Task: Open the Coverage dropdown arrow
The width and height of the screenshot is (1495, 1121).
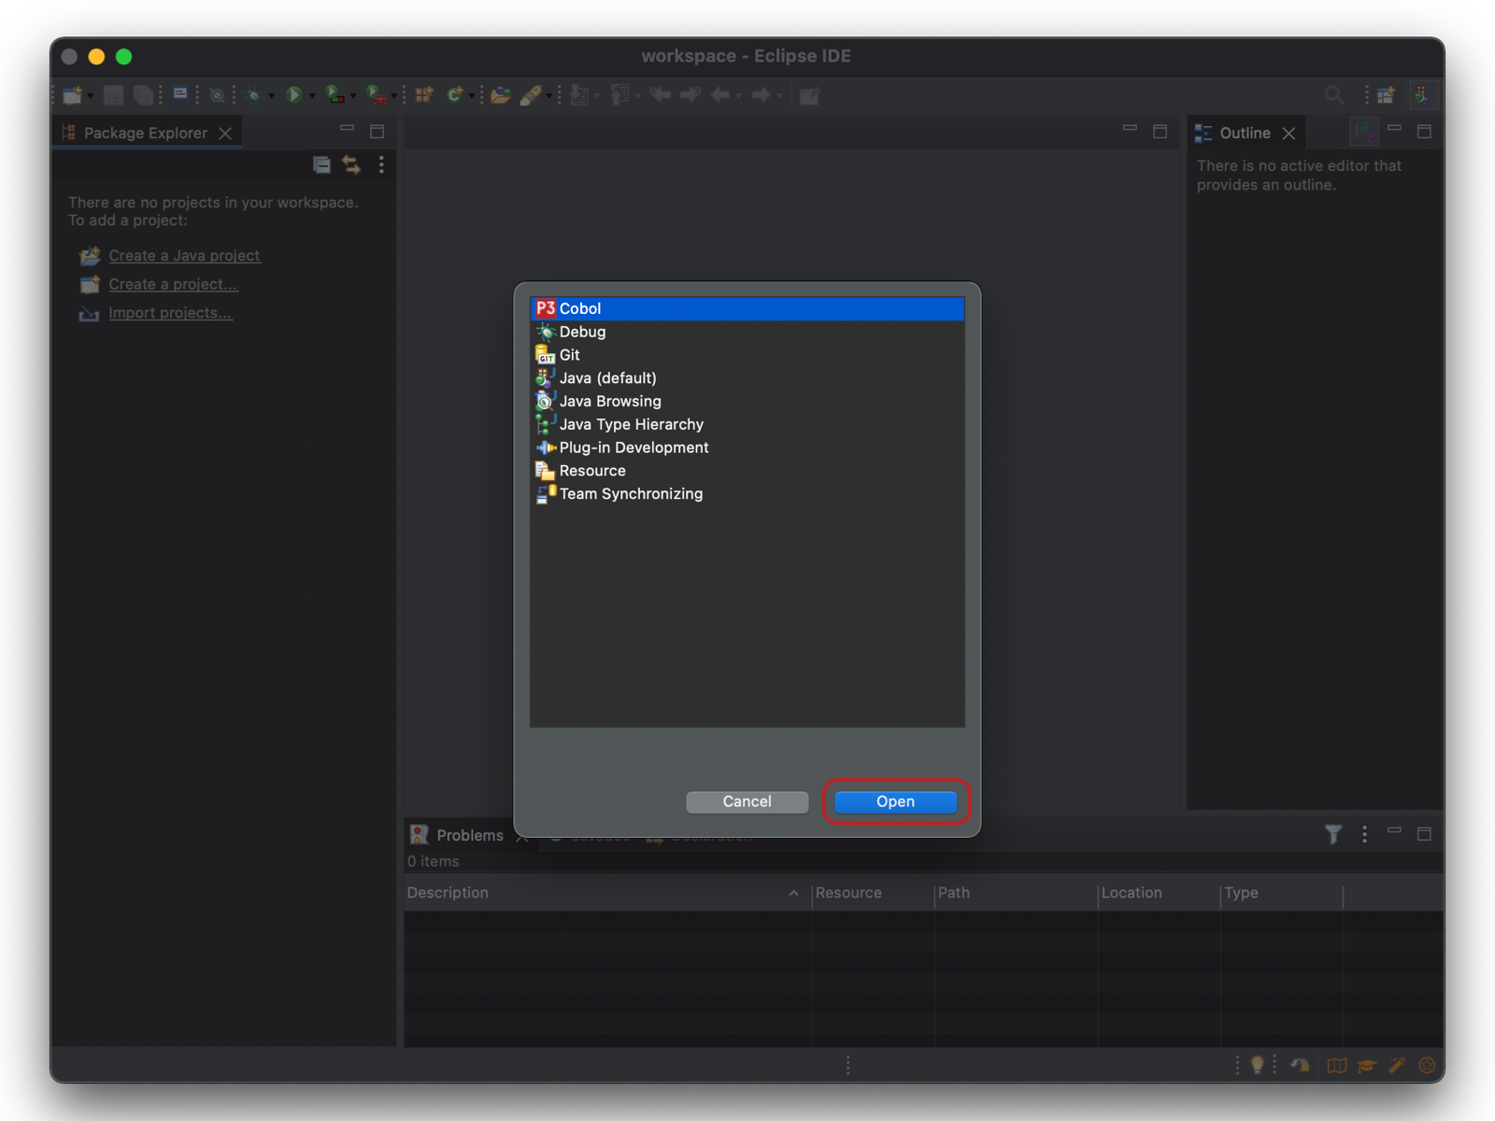Action: 353,96
